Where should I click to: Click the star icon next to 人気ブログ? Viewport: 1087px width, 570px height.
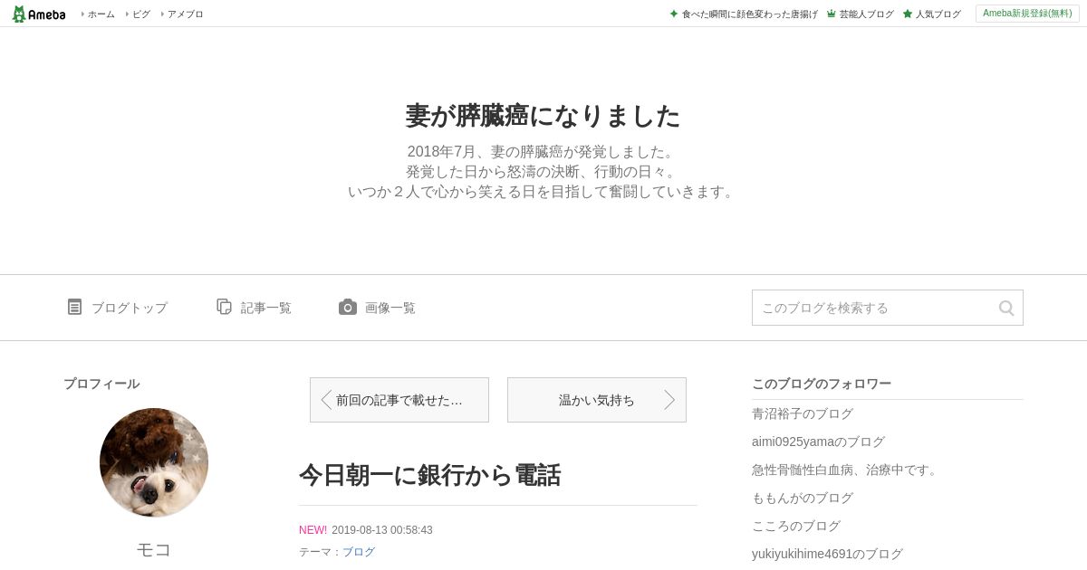click(908, 14)
